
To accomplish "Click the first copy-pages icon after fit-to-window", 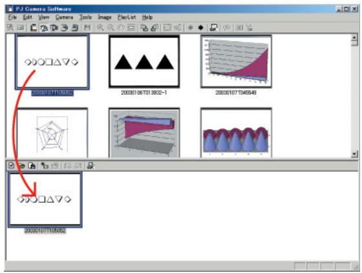I will (145, 28).
